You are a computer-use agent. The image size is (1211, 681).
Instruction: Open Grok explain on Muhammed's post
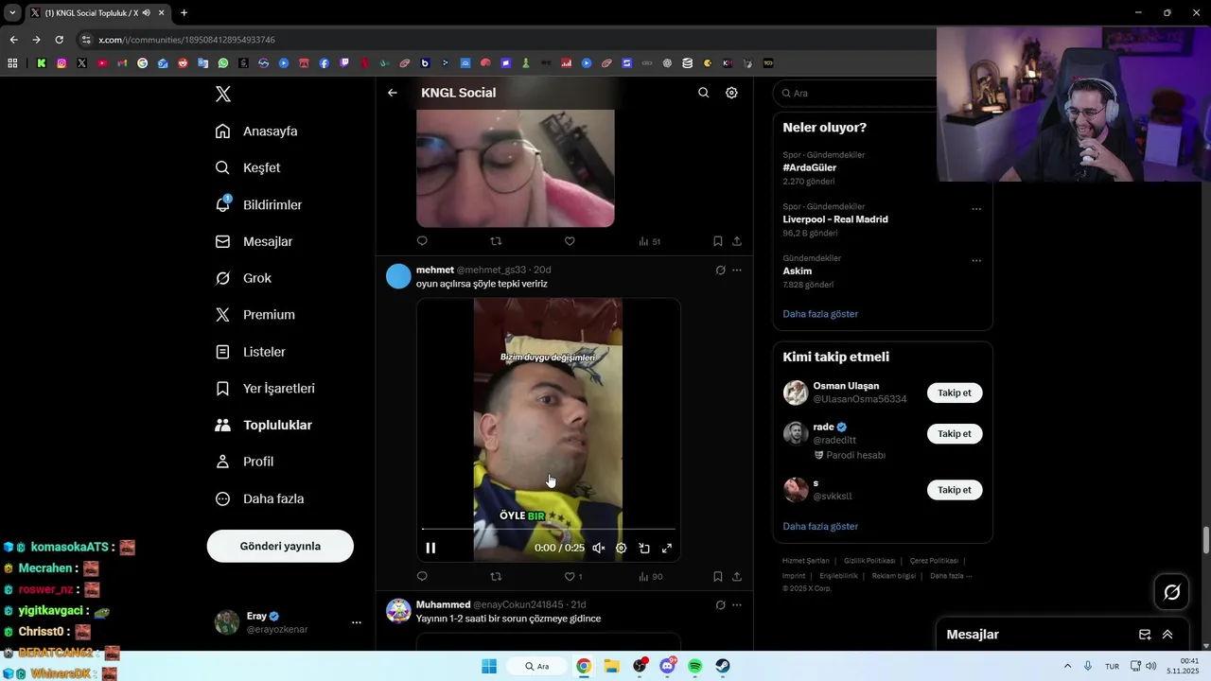720,604
